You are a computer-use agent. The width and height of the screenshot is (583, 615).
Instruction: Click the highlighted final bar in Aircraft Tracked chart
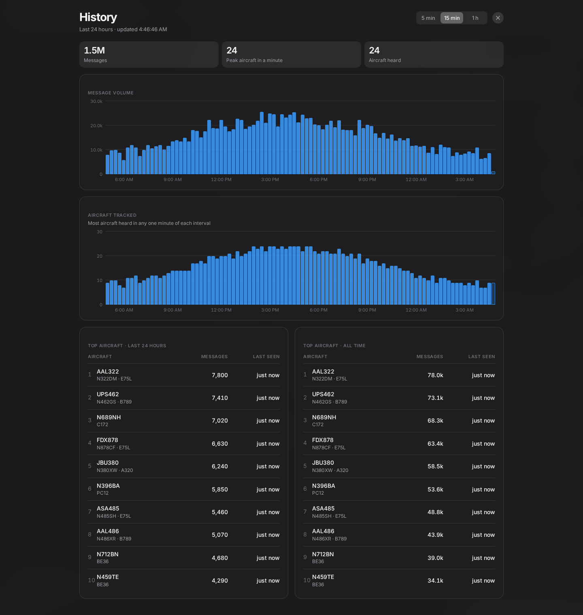493,294
